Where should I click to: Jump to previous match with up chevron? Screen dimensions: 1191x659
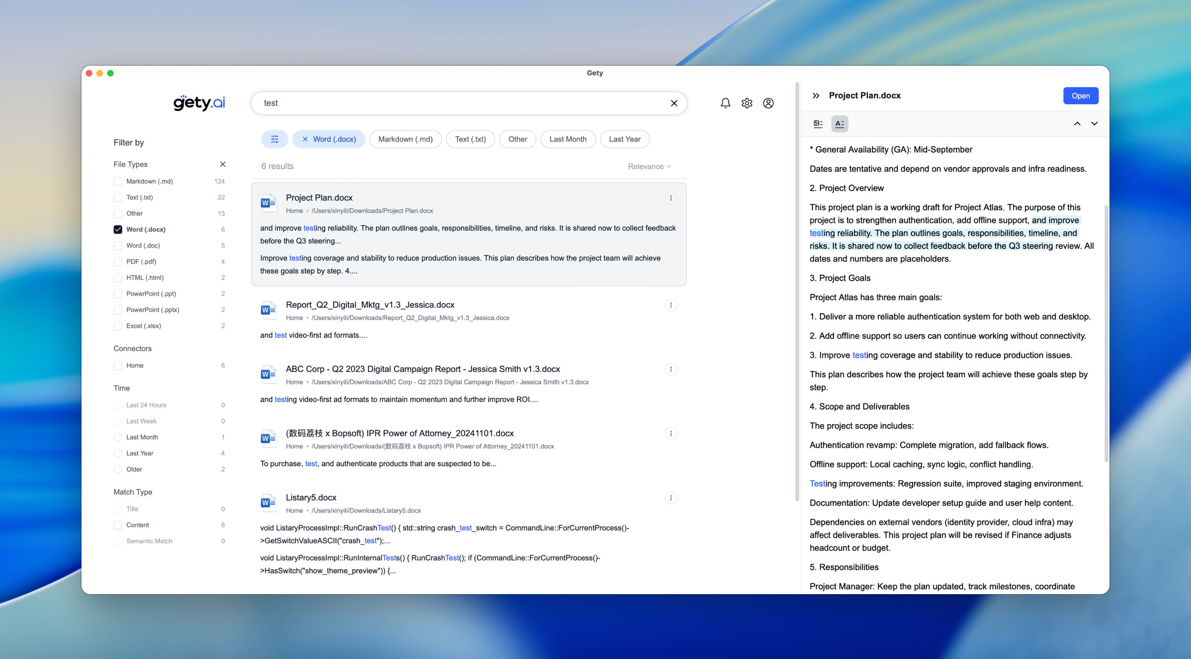coord(1077,124)
